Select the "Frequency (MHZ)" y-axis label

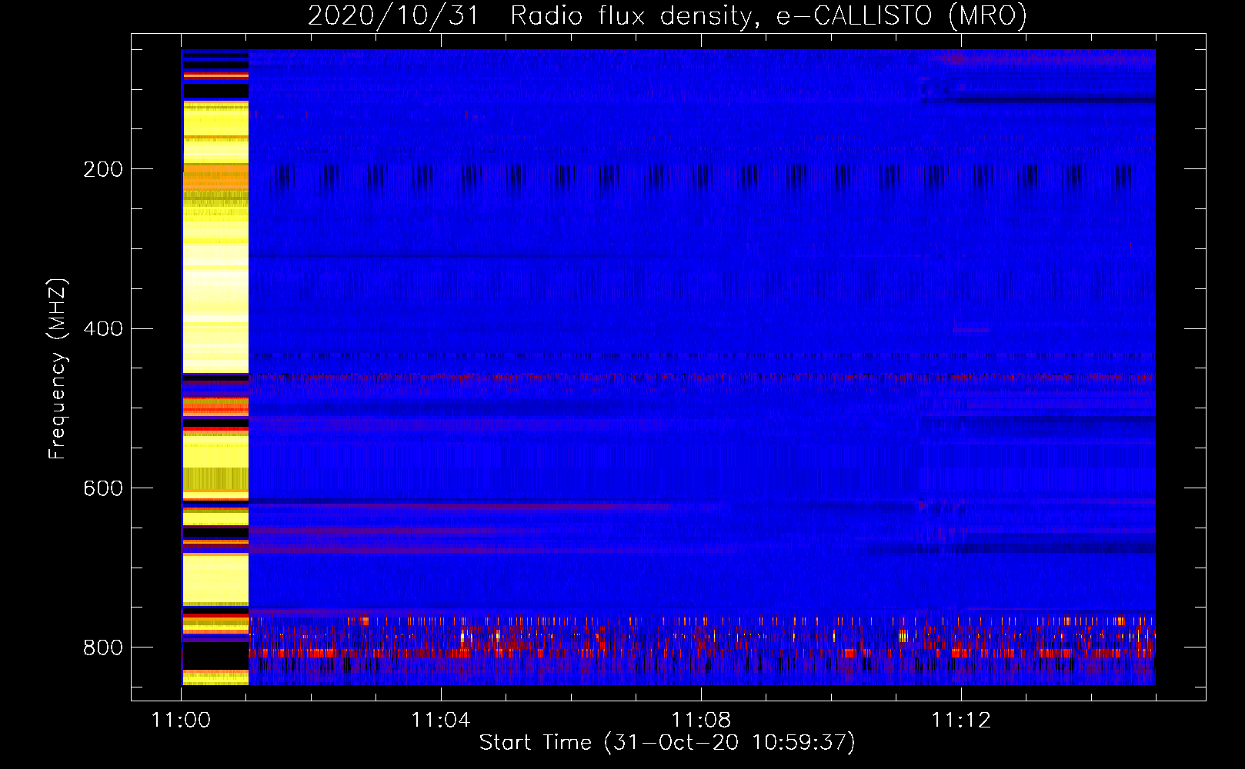coord(58,368)
